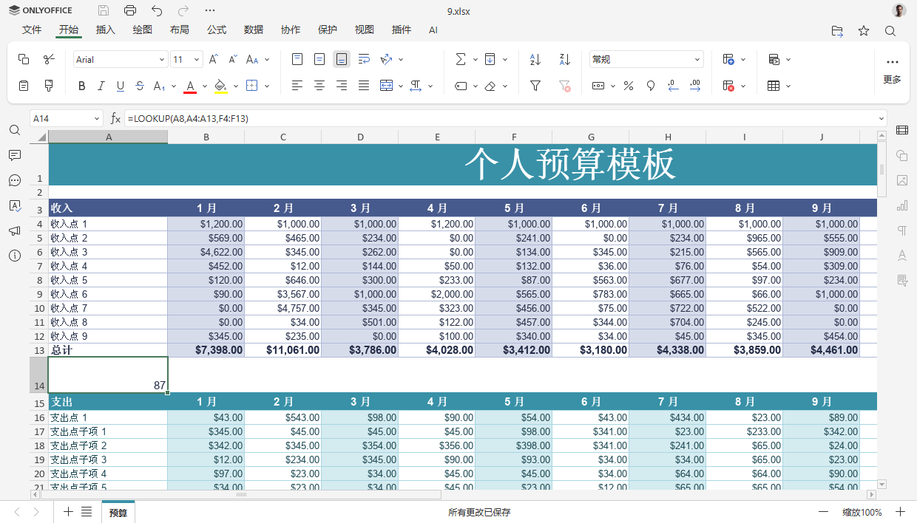Select the 预算 sheet tab button
Screen dimensions: 917x523
coord(118,511)
